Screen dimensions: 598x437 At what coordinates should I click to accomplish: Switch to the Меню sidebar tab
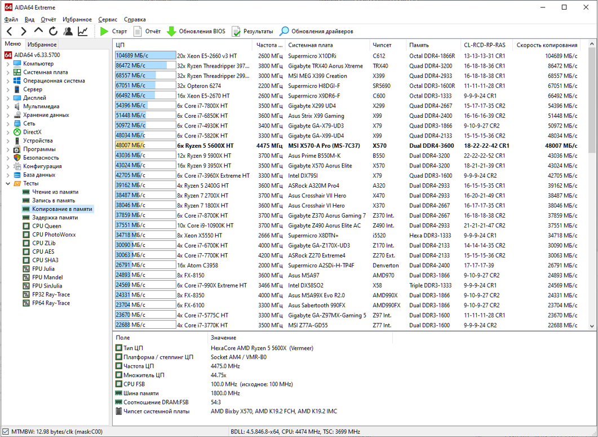(12, 44)
